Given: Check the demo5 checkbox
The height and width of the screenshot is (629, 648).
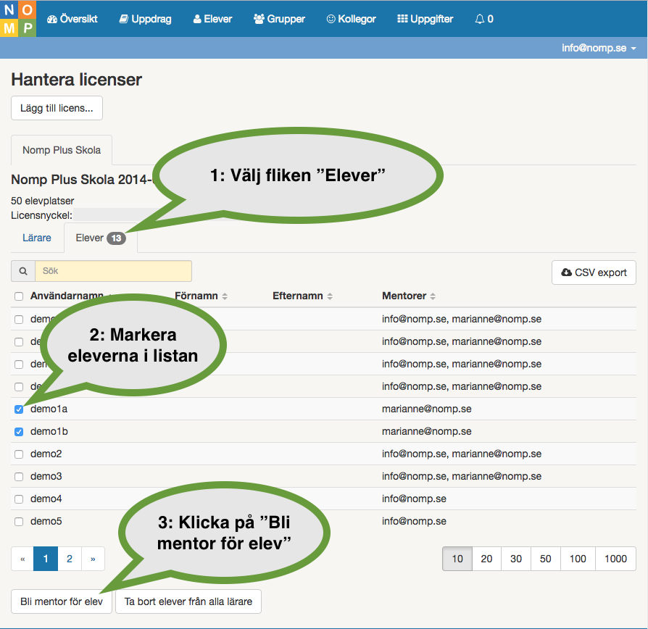Looking at the screenshot, I should (19, 522).
